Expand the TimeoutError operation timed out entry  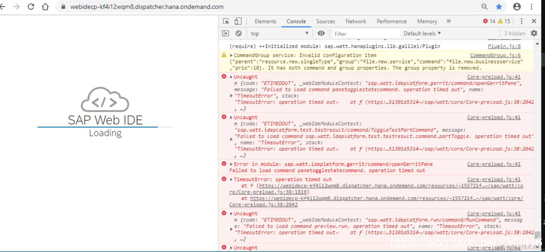(231, 179)
